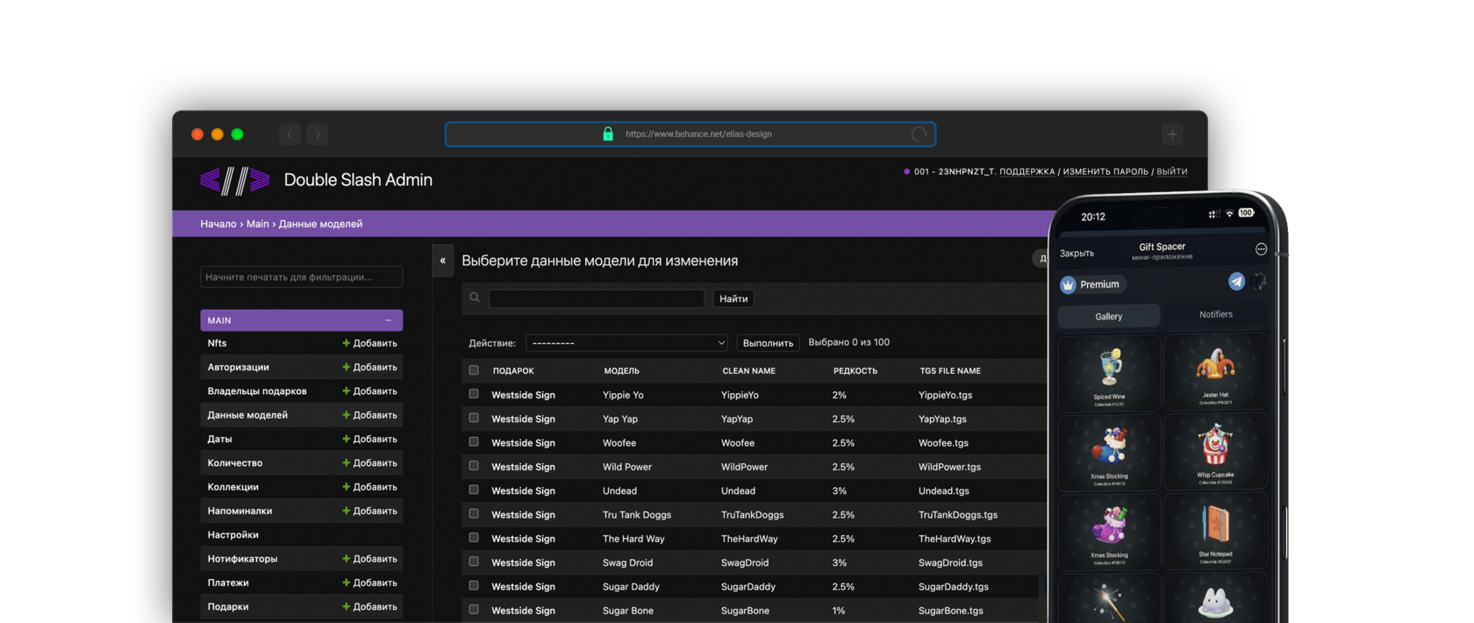Image resolution: width=1474 pixels, height=623 pixels.
Task: Click the Найти search button
Action: (733, 299)
